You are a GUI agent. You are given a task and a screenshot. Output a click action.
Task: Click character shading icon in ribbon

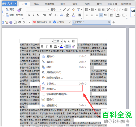coord(80,15)
